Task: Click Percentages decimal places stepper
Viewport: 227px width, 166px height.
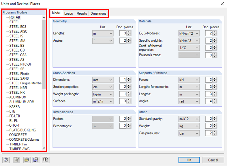Action: (x=129, y=126)
